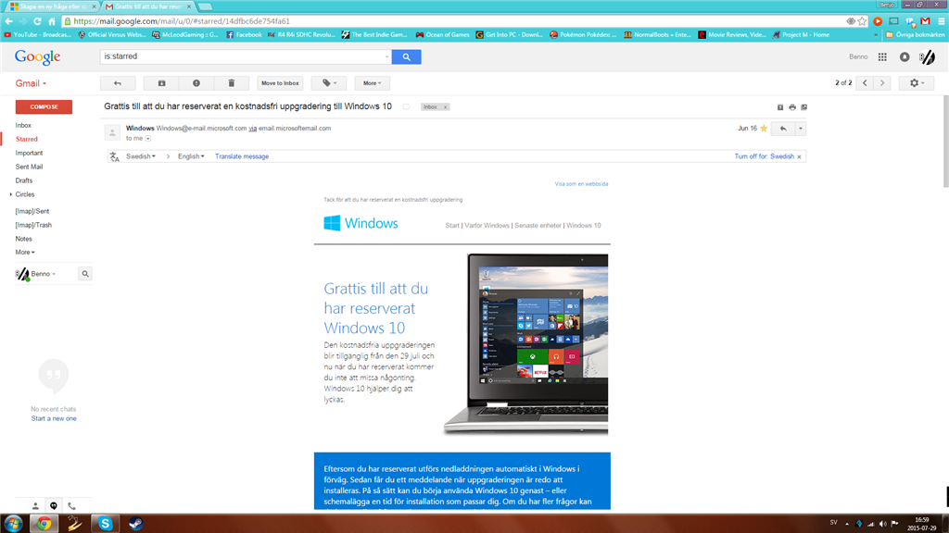
Task: Show details dropdown next to 'to me'
Action: [147, 139]
